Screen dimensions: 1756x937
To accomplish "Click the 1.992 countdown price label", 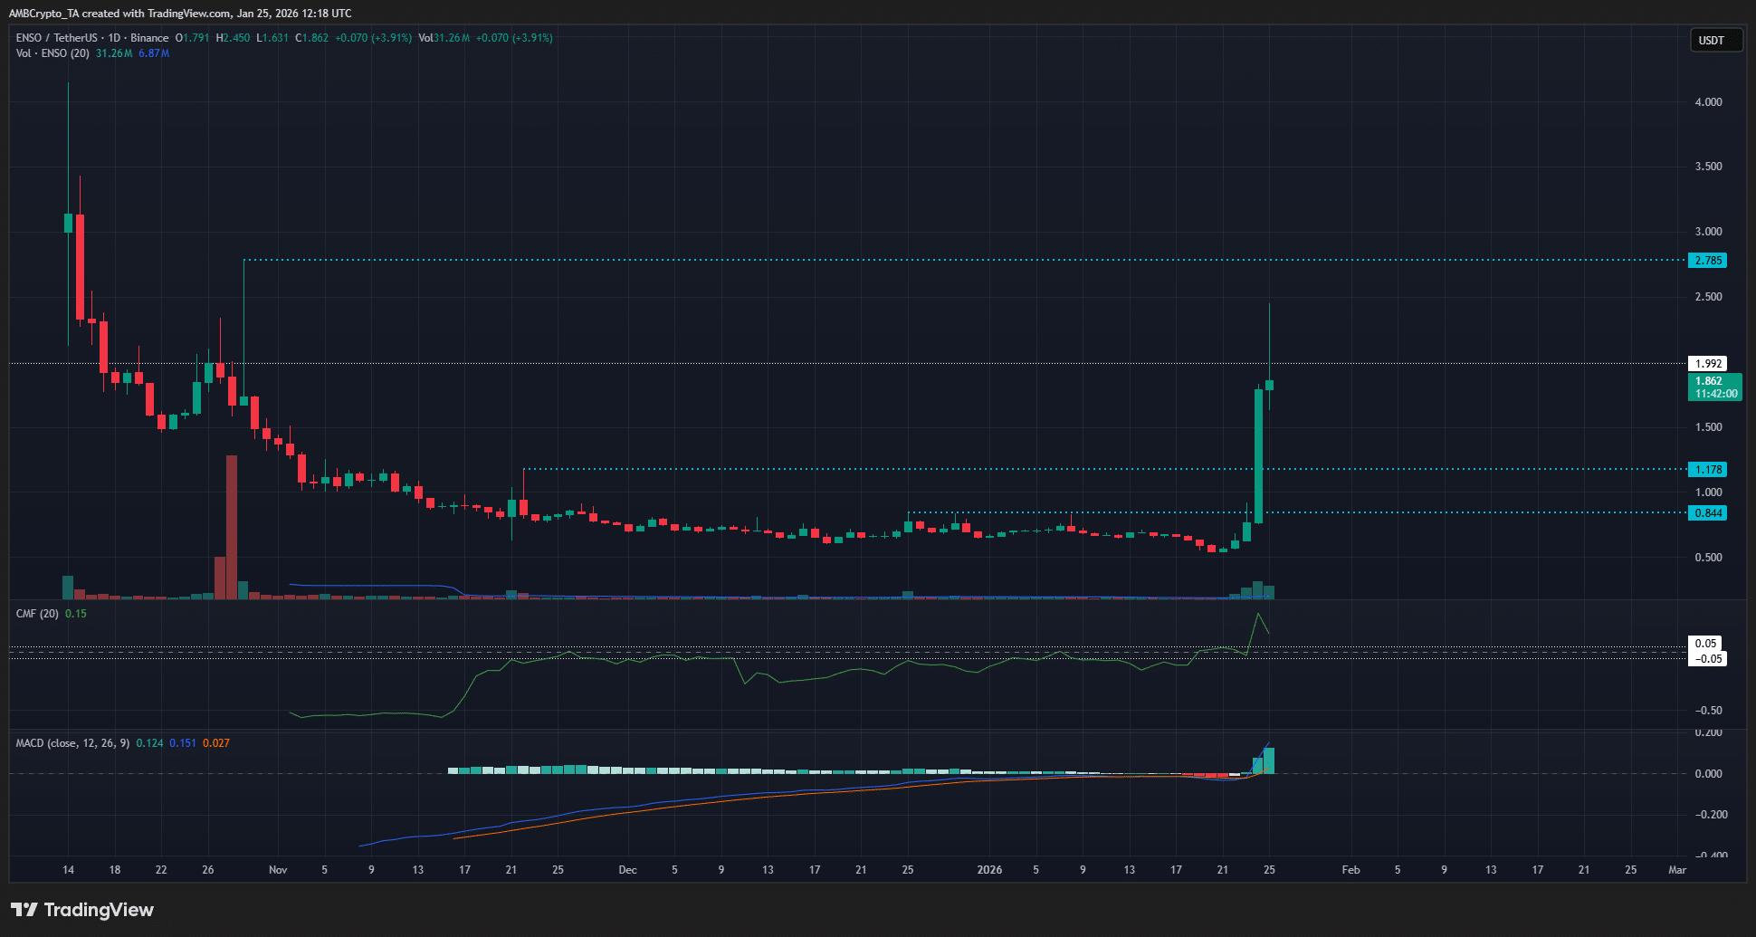I will point(1707,362).
